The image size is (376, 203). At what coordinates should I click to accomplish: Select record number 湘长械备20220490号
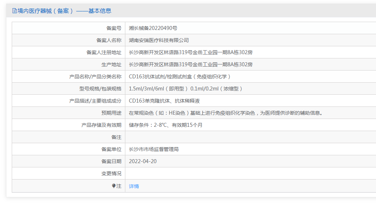coord(153,28)
